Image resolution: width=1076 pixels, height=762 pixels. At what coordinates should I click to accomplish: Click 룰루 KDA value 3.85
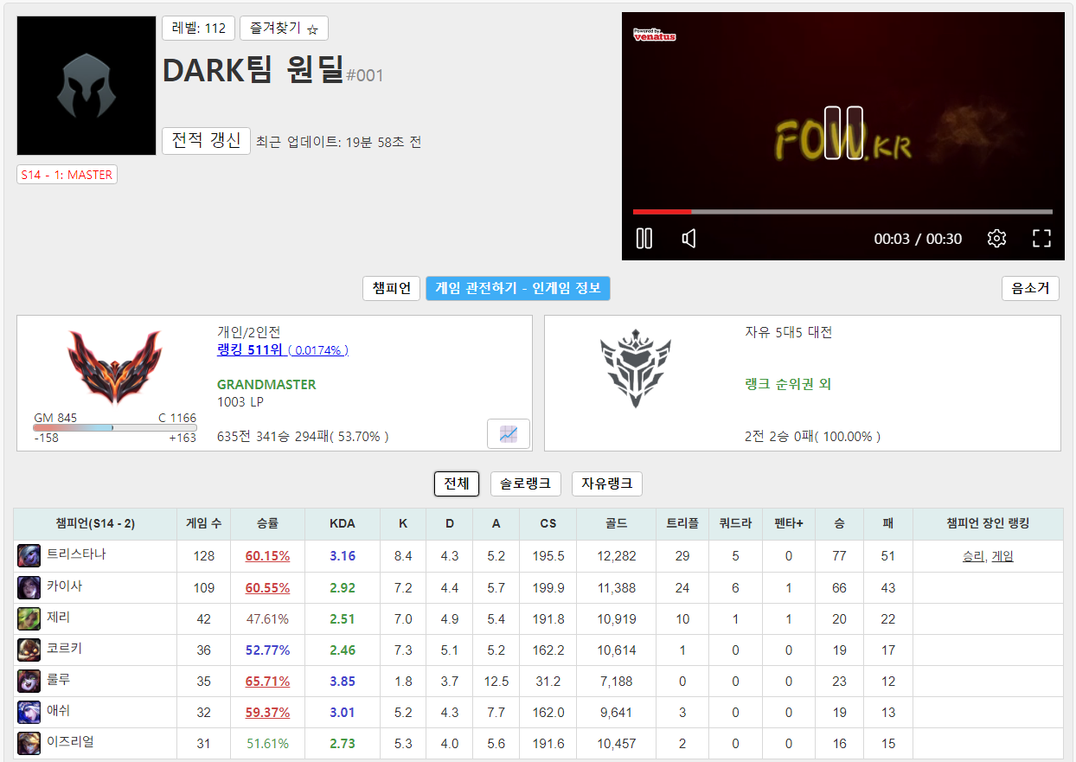[x=343, y=681]
